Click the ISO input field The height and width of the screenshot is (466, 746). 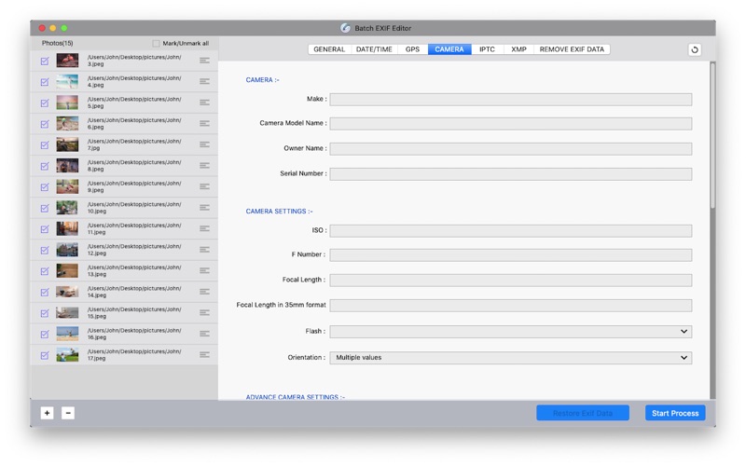click(x=510, y=230)
